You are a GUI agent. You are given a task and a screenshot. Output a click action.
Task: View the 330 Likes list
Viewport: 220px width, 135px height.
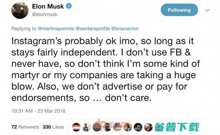point(53,127)
